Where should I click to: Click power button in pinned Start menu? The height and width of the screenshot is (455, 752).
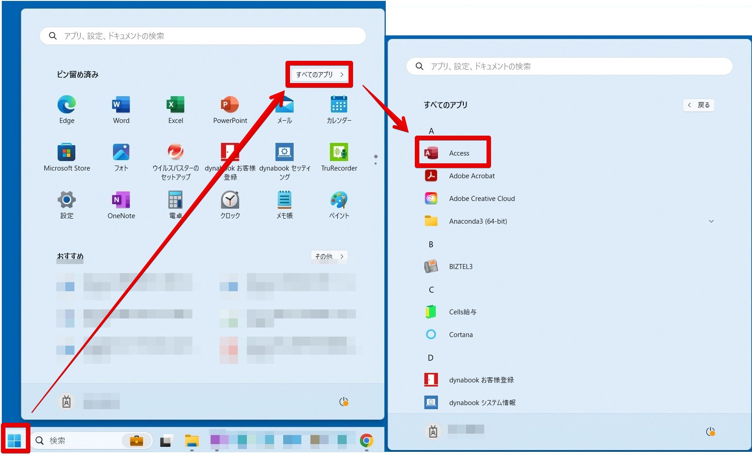pyautogui.click(x=344, y=402)
